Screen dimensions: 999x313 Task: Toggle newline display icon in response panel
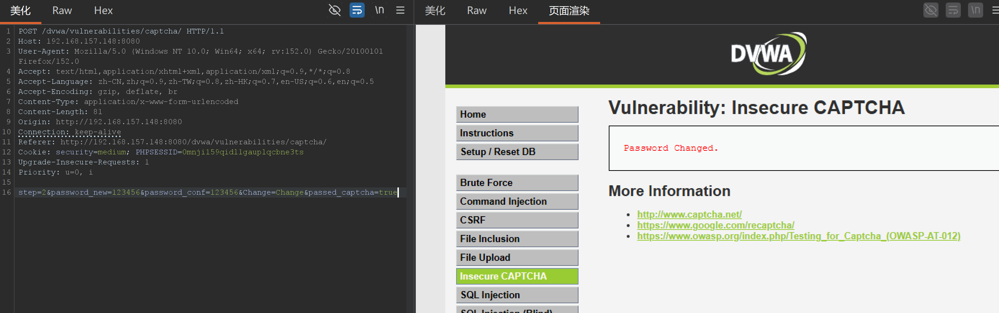975,10
